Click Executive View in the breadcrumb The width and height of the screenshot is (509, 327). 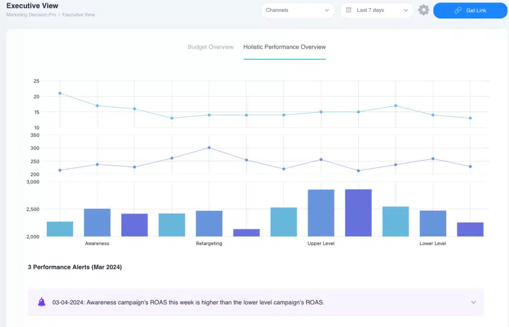(79, 15)
